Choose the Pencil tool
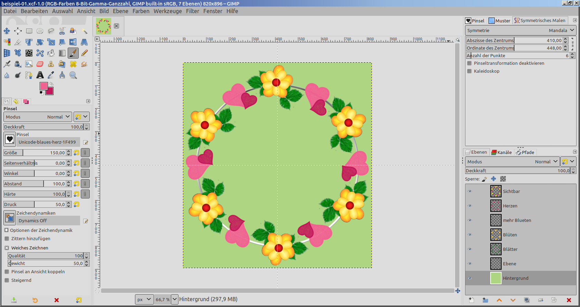This screenshot has height=307, width=580. point(84,53)
